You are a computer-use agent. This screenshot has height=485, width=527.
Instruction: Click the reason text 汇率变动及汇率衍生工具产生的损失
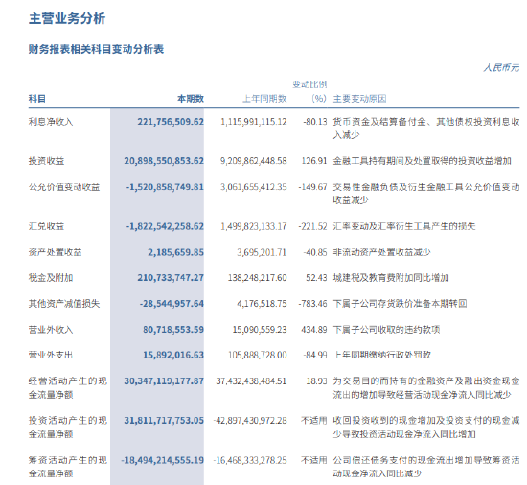[404, 226]
